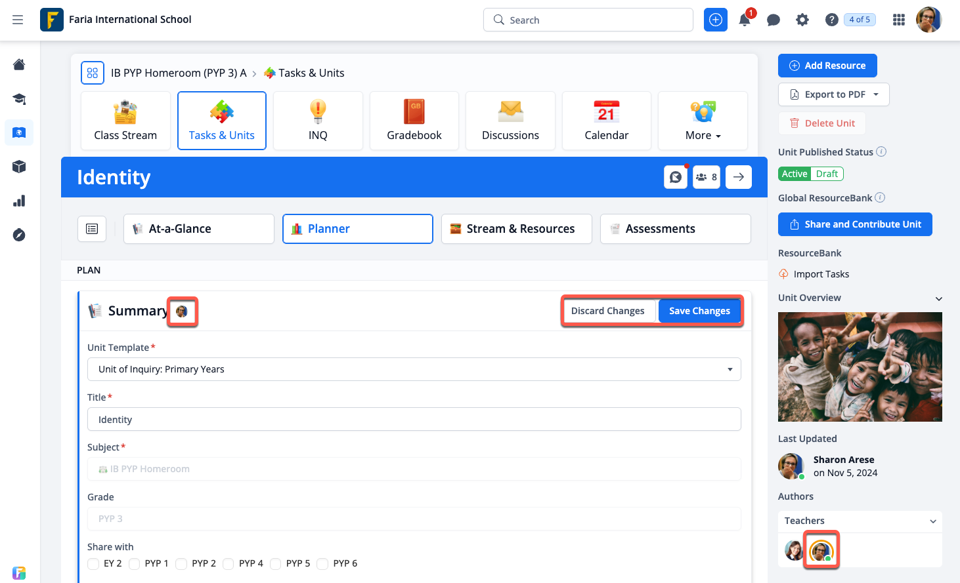Click the Save Changes button
This screenshot has height=583, width=960.
(x=699, y=311)
